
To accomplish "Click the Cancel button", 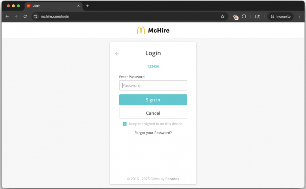I will 153,113.
